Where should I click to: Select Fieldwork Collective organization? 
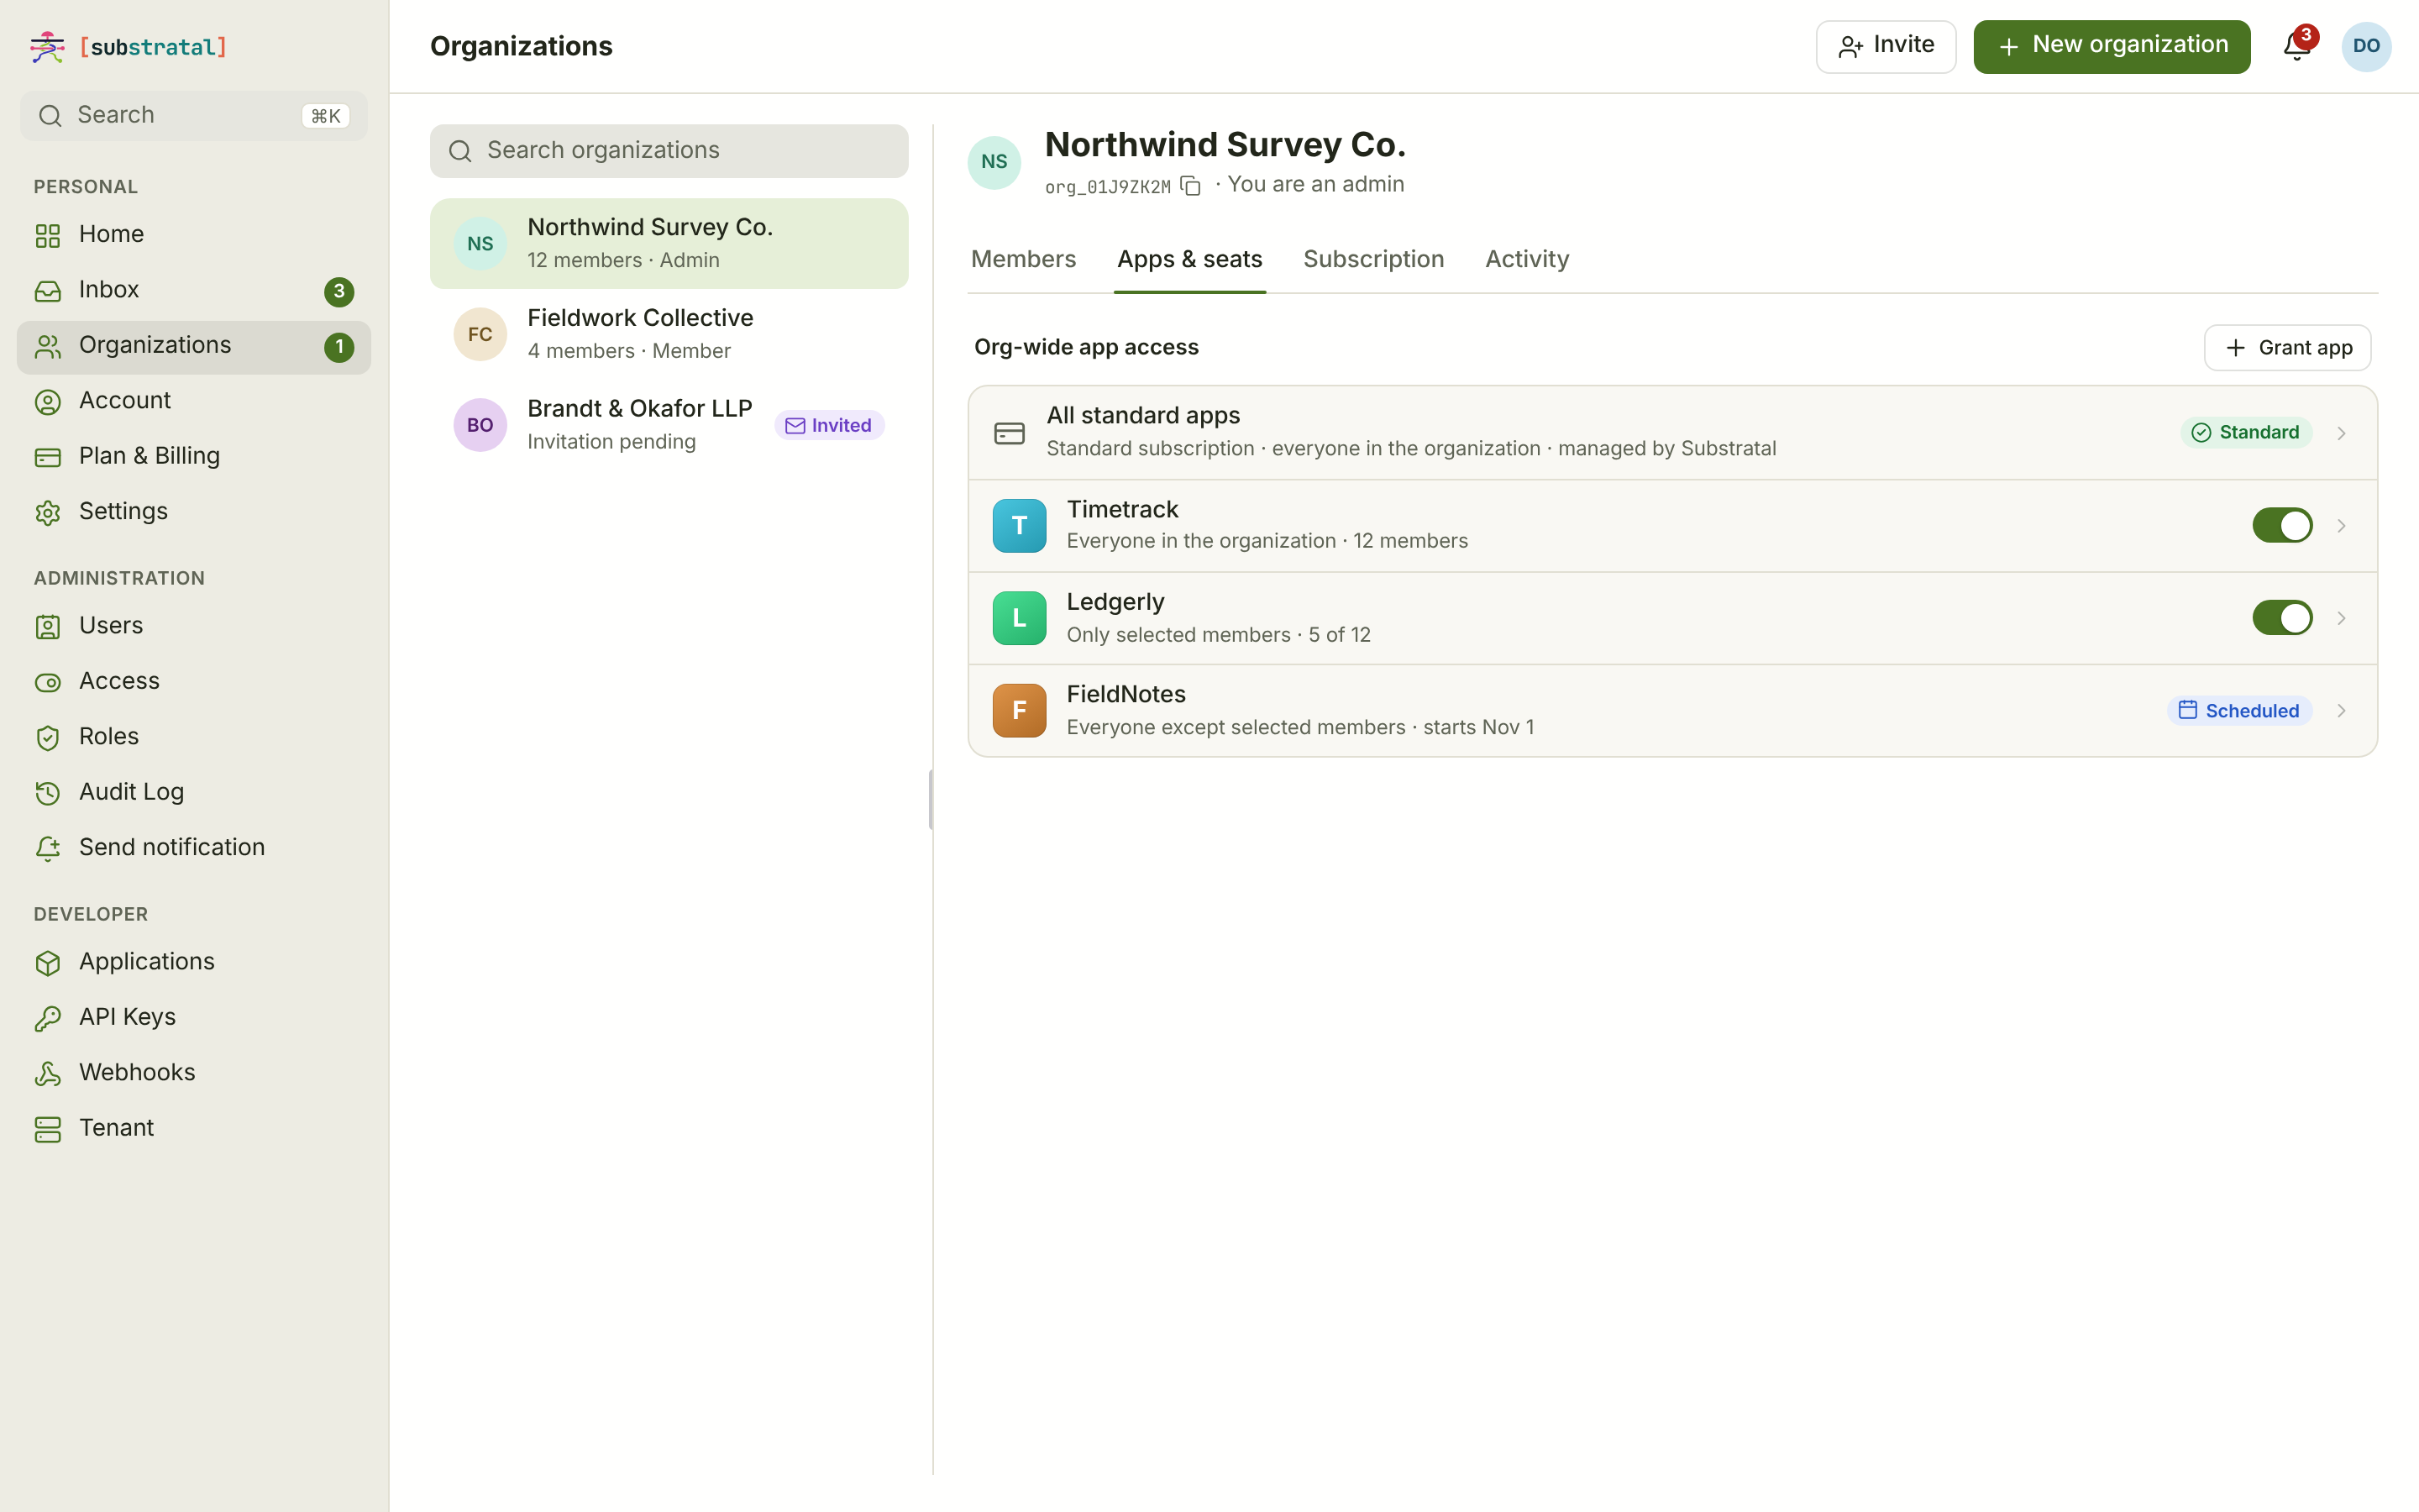(x=669, y=334)
